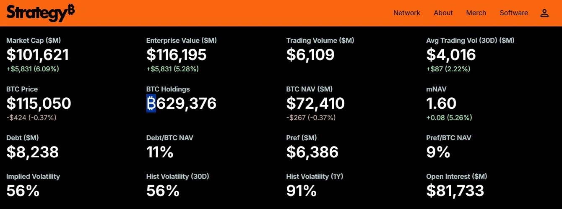Click the Debt value $8,238
The height and width of the screenshot is (209, 562).
coord(33,152)
